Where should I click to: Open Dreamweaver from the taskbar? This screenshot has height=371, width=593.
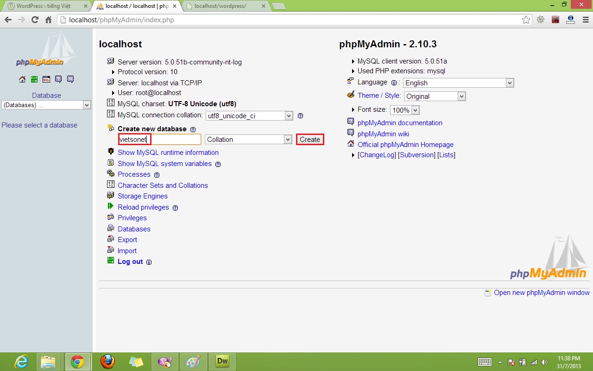[222, 362]
